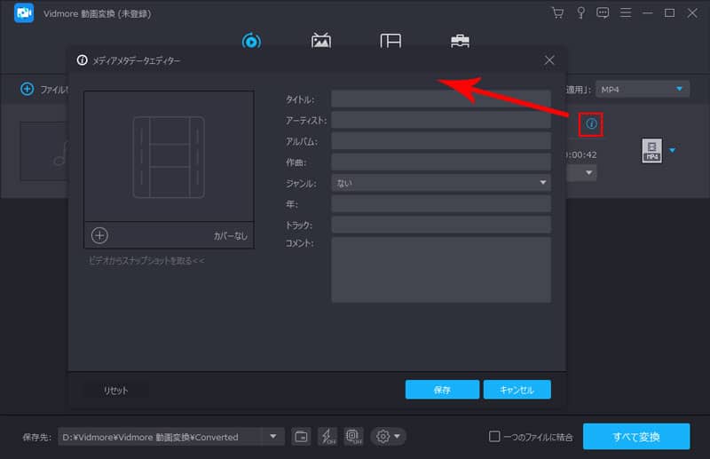The width and height of the screenshot is (710, 459).
Task: Open the settings gear dropdown
Action: [389, 436]
